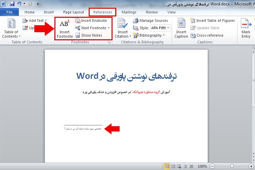This screenshot has width=255, height=170.
Task: Switch to the Home tab
Action: tap(30, 12)
